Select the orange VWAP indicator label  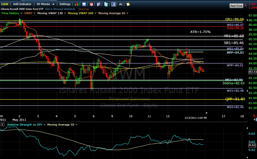click(28, 13)
